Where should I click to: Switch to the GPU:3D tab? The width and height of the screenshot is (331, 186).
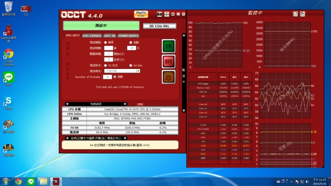[110, 36]
